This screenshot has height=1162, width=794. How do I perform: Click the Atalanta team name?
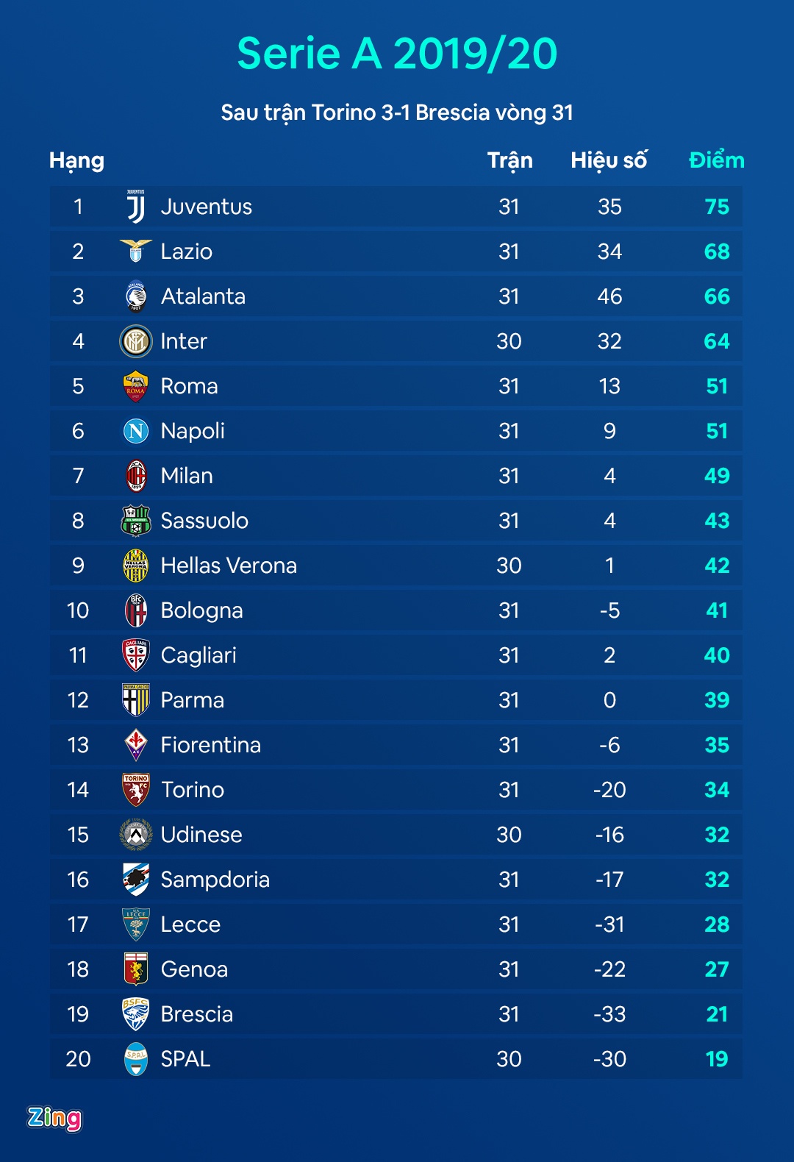[x=203, y=296]
